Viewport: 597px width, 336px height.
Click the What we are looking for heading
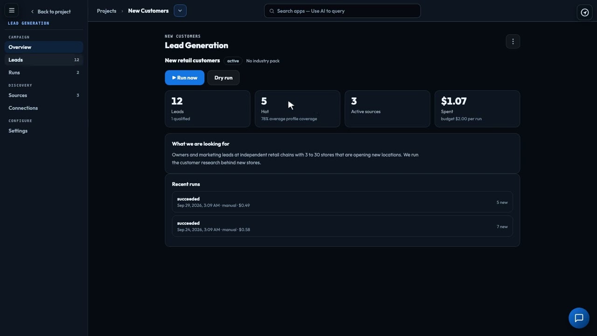[x=201, y=144]
